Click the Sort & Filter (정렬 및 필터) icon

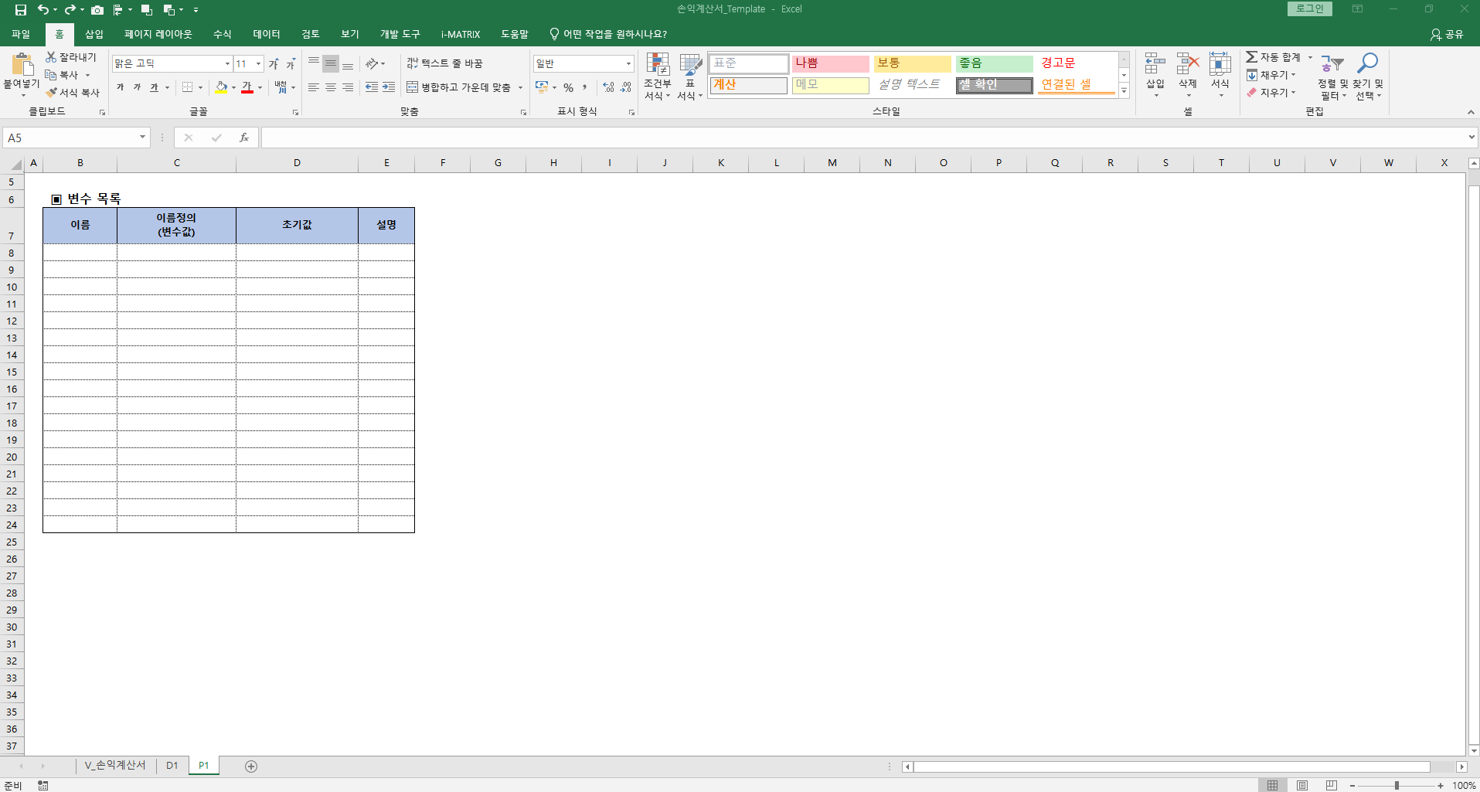1332,65
